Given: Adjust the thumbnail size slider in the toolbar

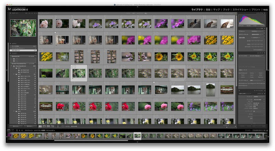Looking at the screenshot, I should pyautogui.click(x=227, y=127).
